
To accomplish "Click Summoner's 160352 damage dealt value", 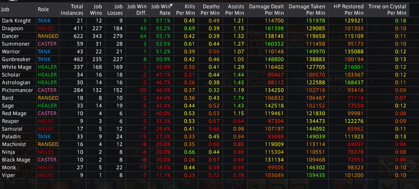I will [x=274, y=44].
